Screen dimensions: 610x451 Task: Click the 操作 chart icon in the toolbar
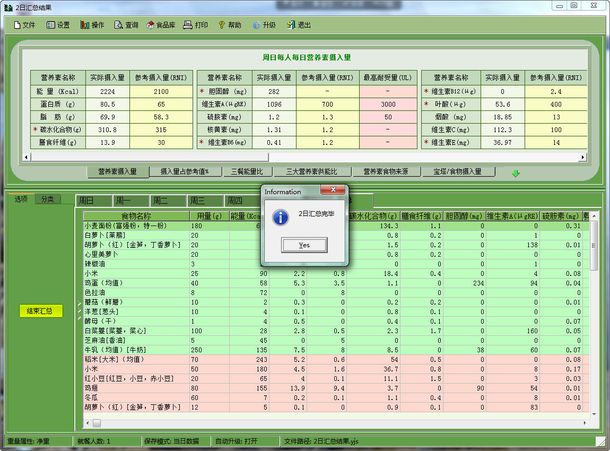[85, 25]
